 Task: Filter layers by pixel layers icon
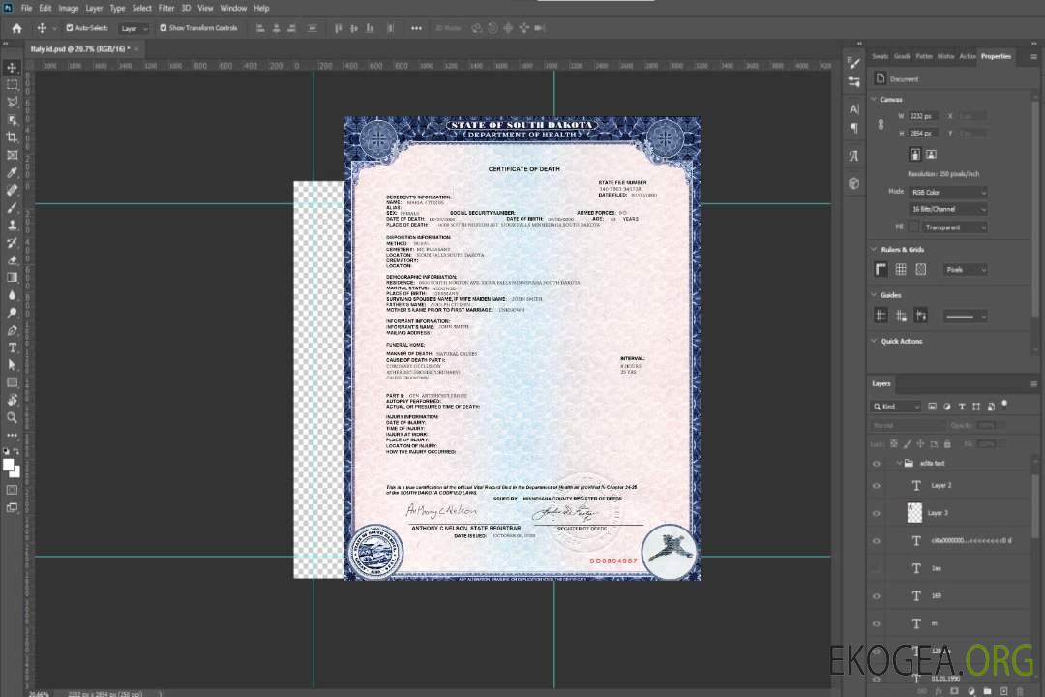[933, 407]
